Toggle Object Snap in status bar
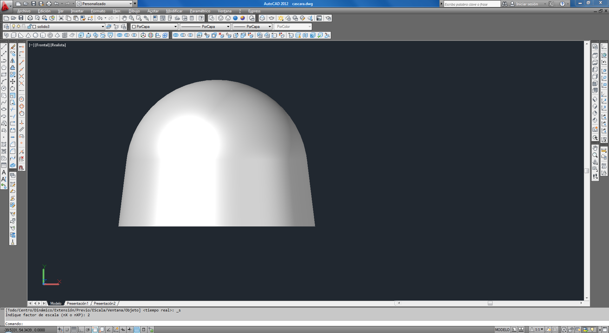Viewport: 609px width, 333px height. pyautogui.click(x=95, y=330)
